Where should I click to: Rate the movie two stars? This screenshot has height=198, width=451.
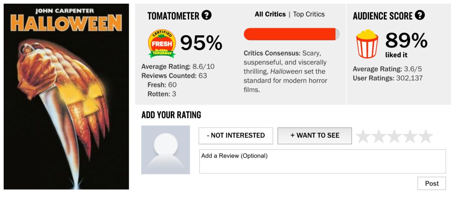click(x=379, y=136)
